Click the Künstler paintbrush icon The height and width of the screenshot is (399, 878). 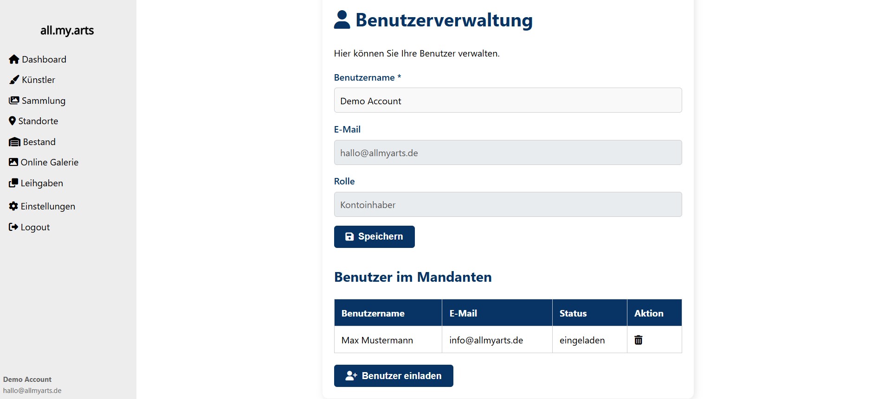pos(14,80)
